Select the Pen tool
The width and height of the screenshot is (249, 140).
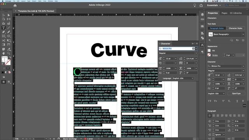pyautogui.click(x=4, y=32)
